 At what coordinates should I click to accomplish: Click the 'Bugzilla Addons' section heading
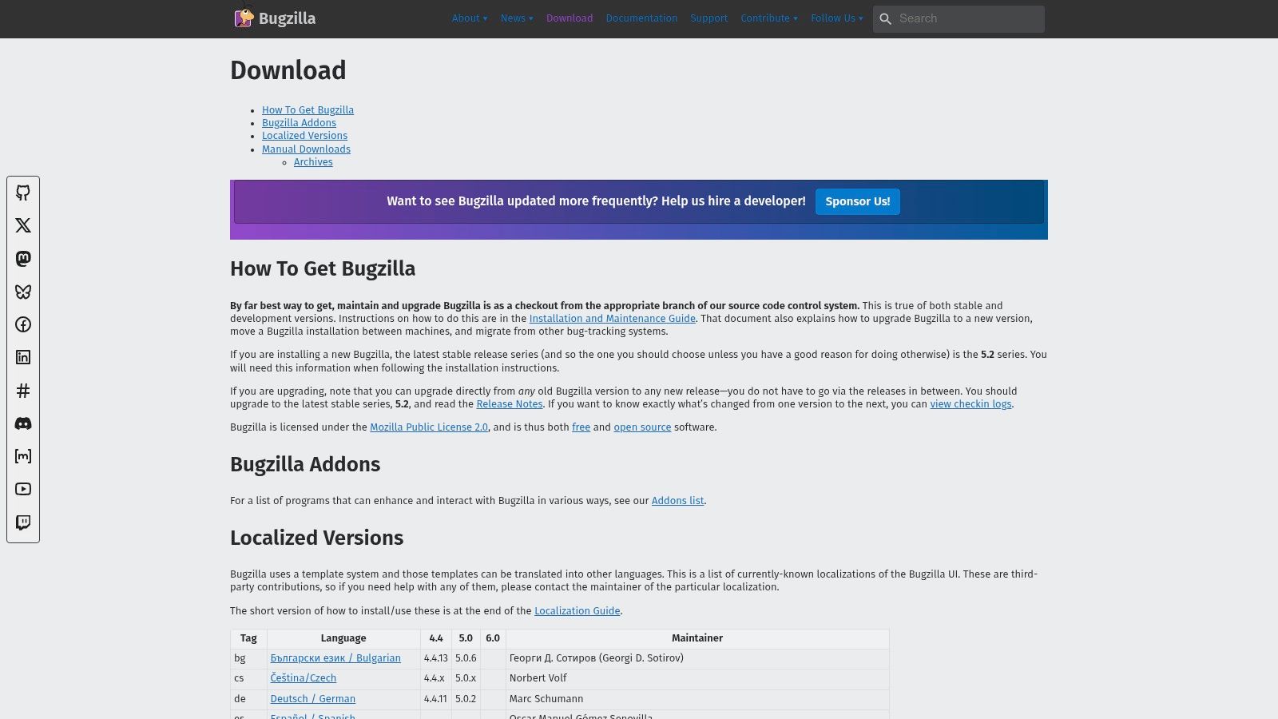(x=305, y=464)
